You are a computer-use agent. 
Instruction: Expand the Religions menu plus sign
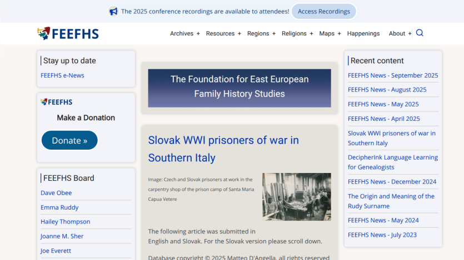click(311, 34)
